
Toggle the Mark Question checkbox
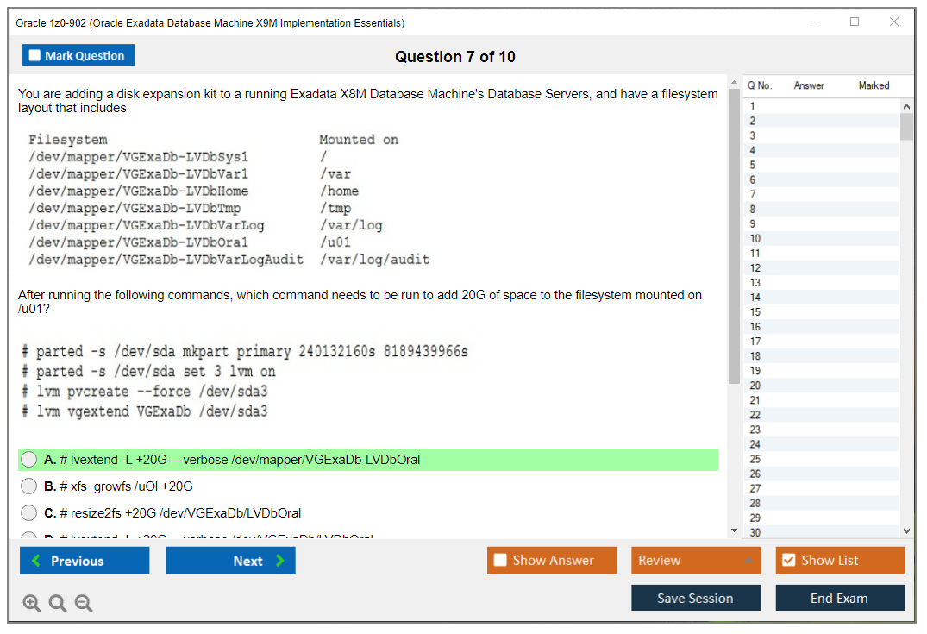34,54
